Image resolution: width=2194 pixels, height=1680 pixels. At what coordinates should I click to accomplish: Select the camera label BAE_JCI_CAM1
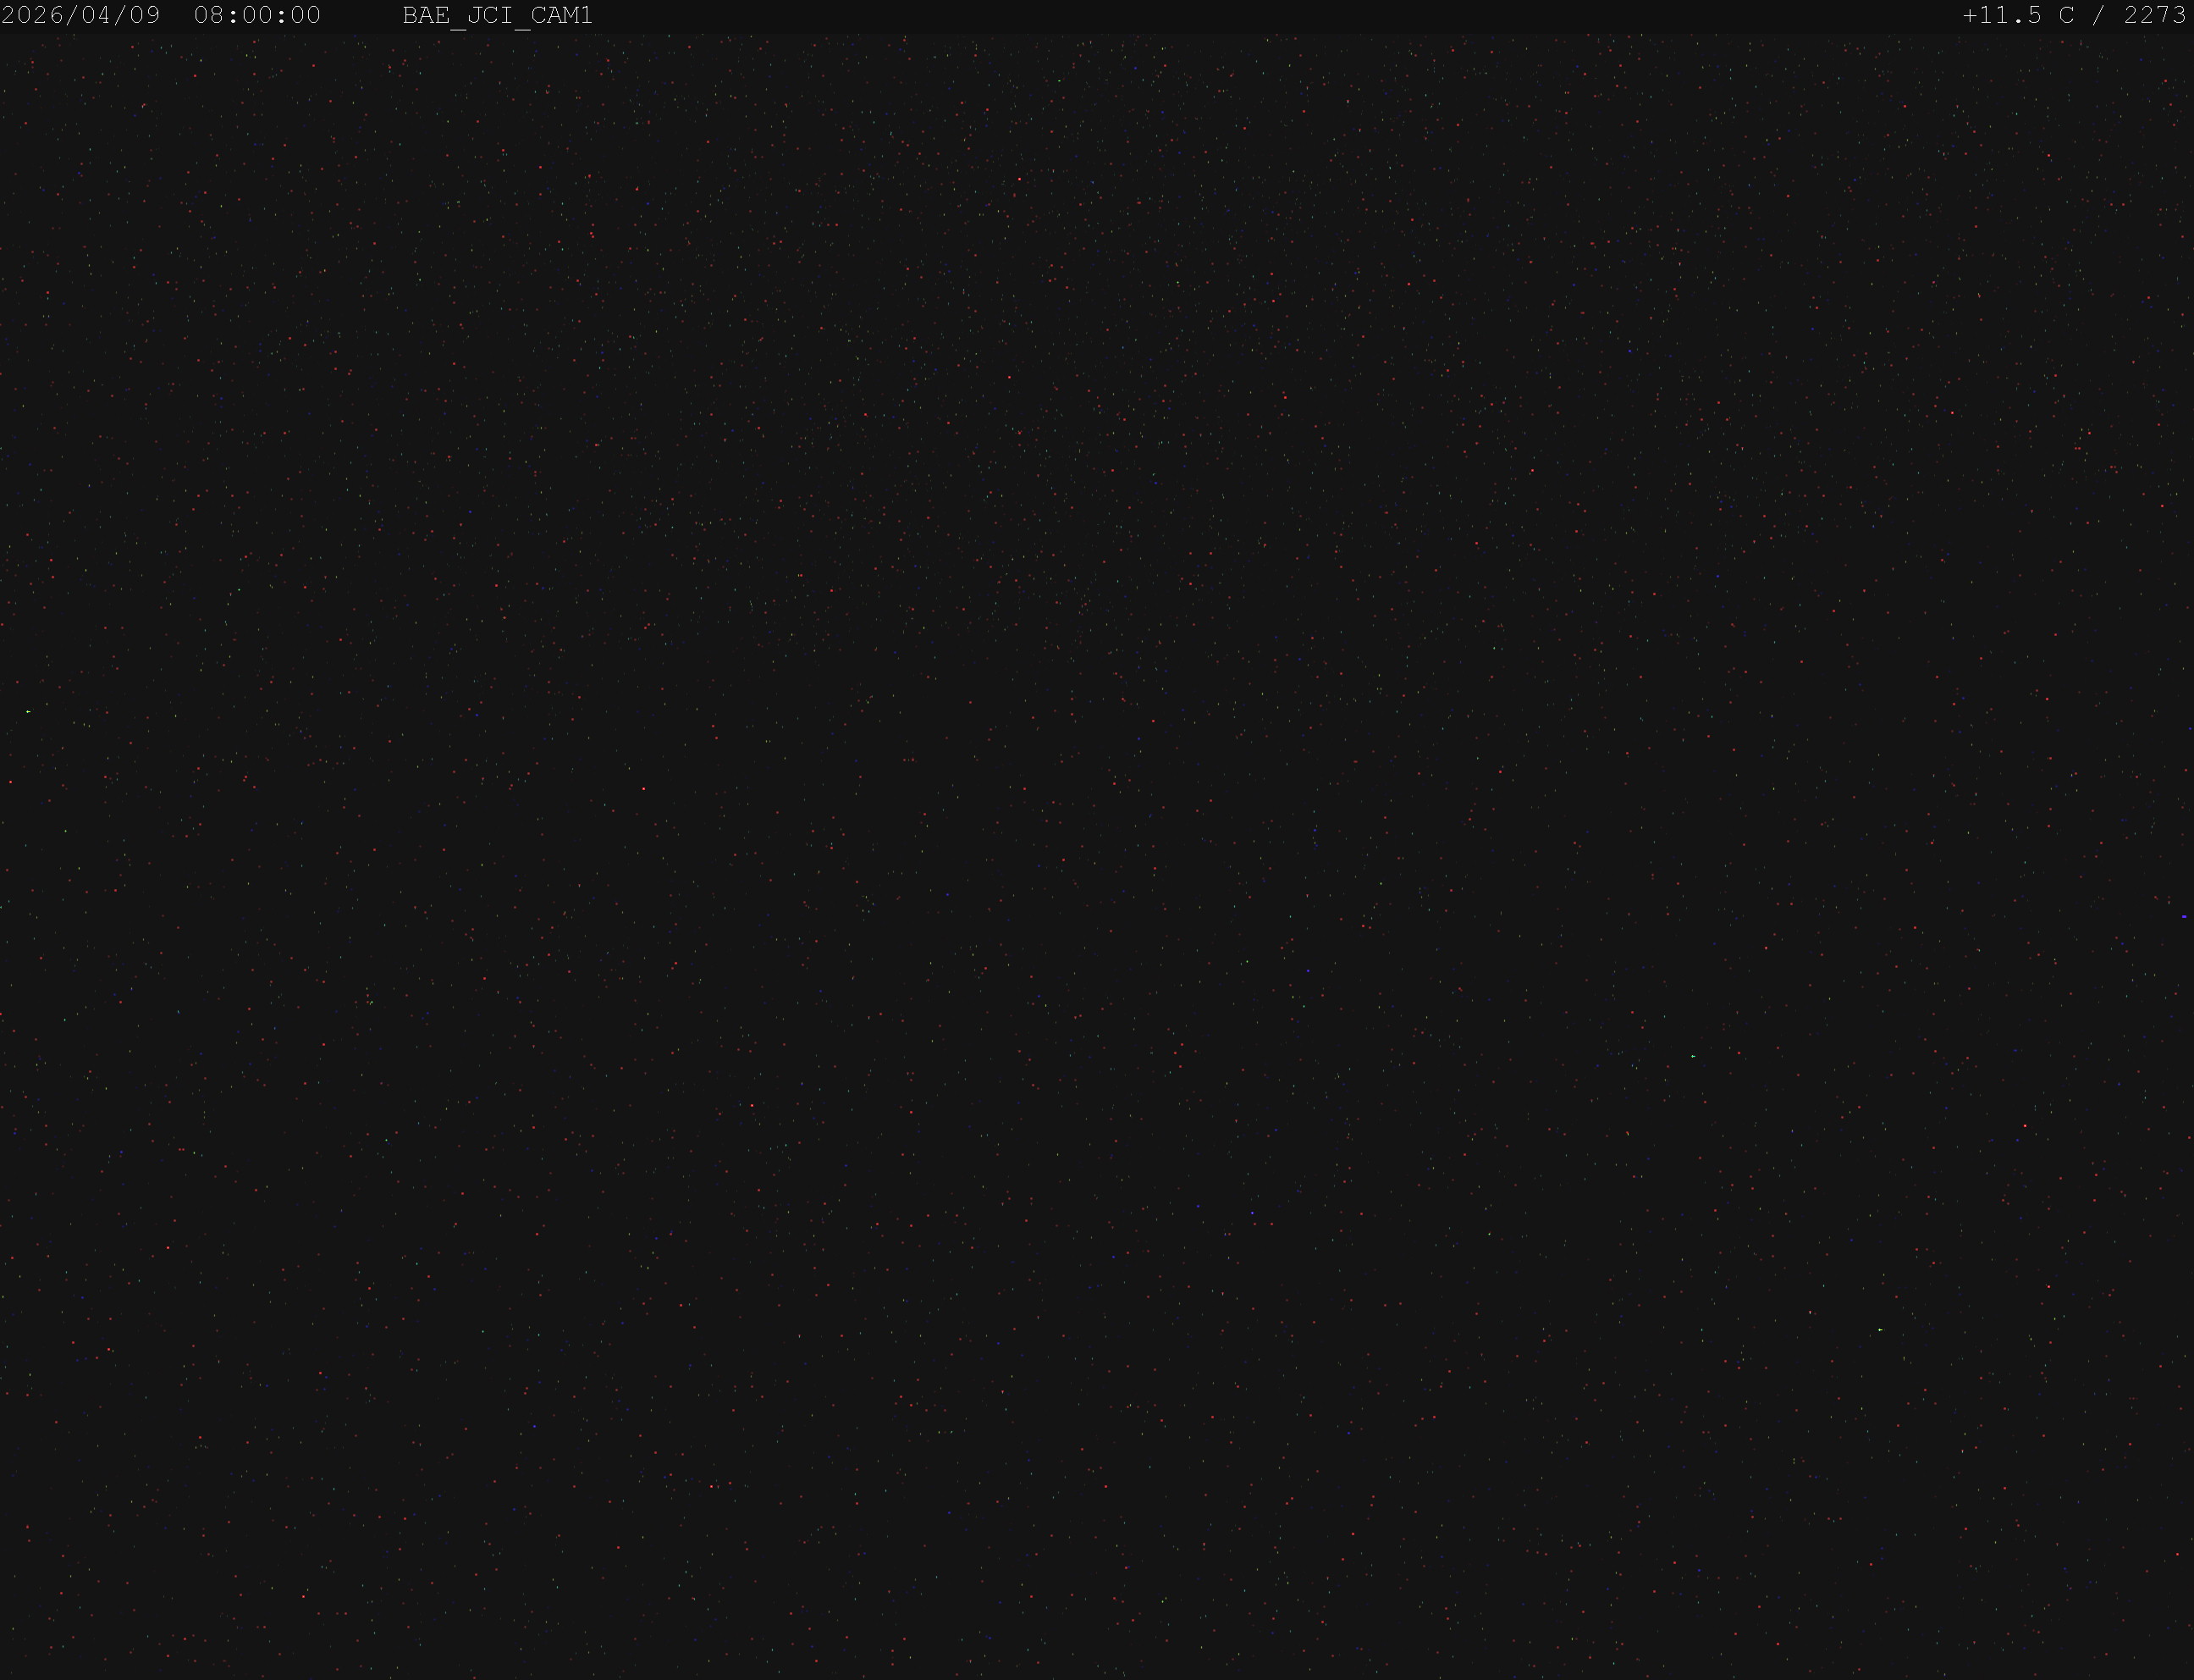tap(498, 17)
